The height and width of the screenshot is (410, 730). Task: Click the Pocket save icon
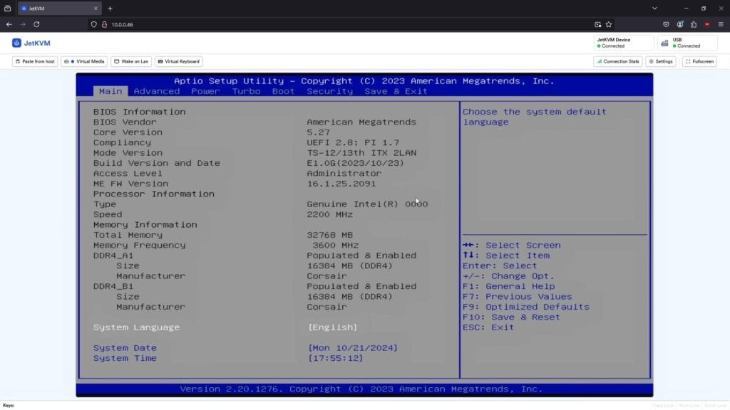tap(667, 24)
